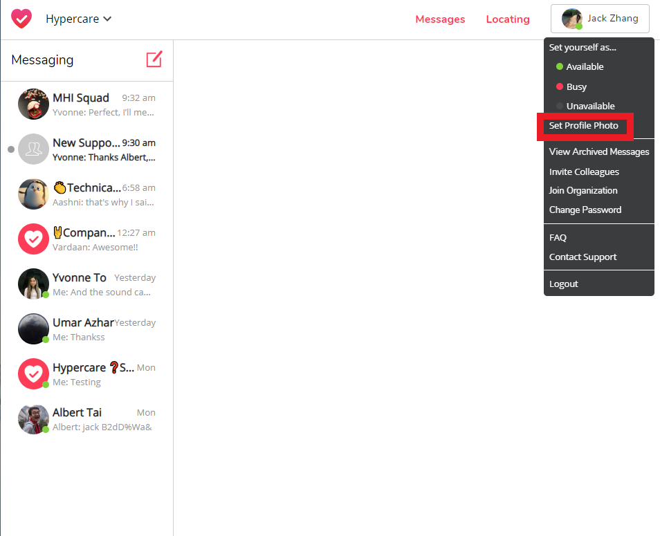
Task: Click Albert Tai's profile photo
Action: pyautogui.click(x=34, y=419)
